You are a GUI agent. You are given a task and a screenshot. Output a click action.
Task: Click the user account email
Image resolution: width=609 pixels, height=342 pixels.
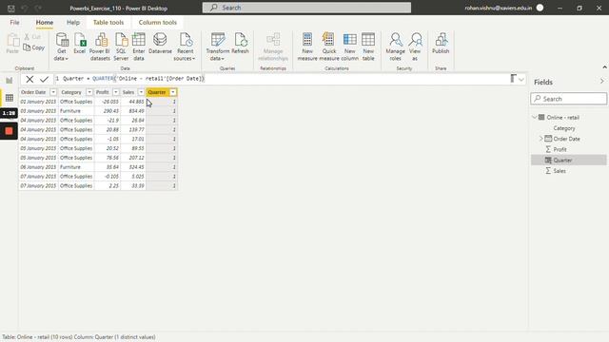click(498, 8)
